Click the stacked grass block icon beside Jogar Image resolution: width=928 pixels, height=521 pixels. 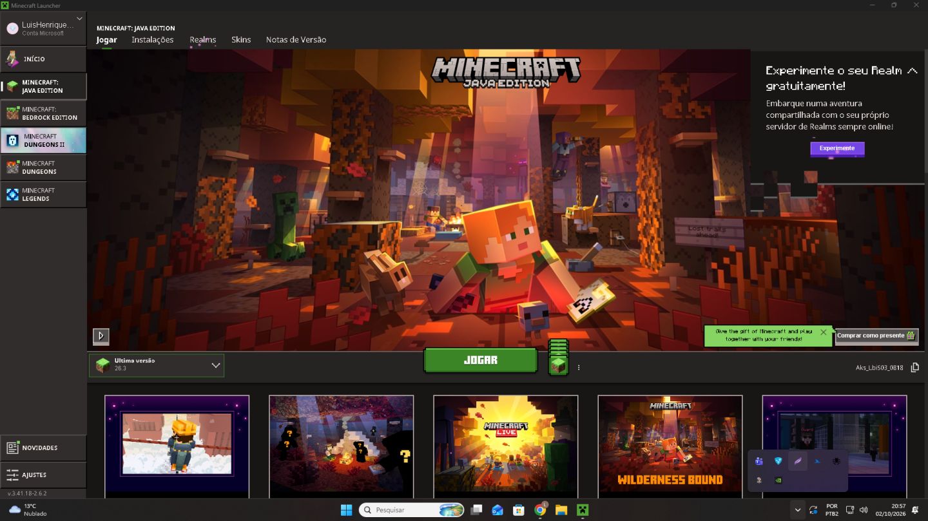(x=558, y=358)
